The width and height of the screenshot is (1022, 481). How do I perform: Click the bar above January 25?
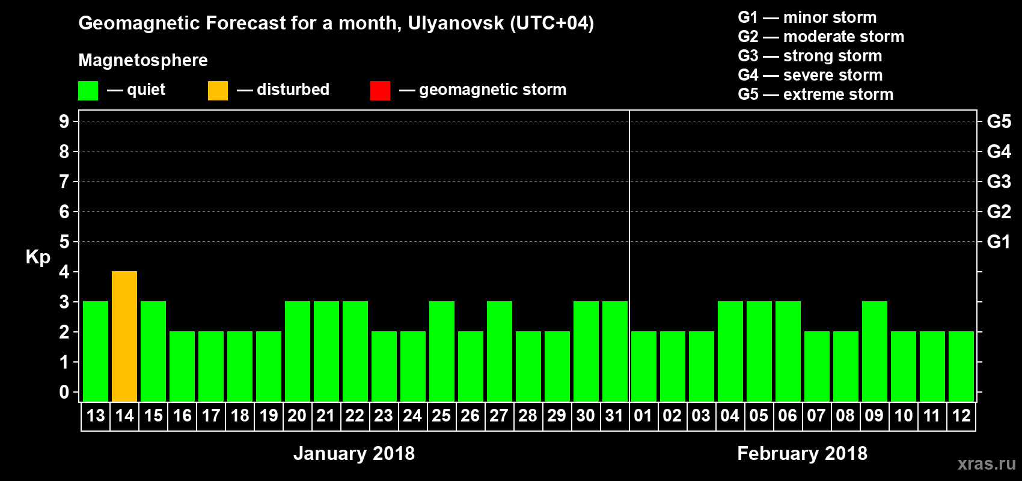(x=442, y=351)
